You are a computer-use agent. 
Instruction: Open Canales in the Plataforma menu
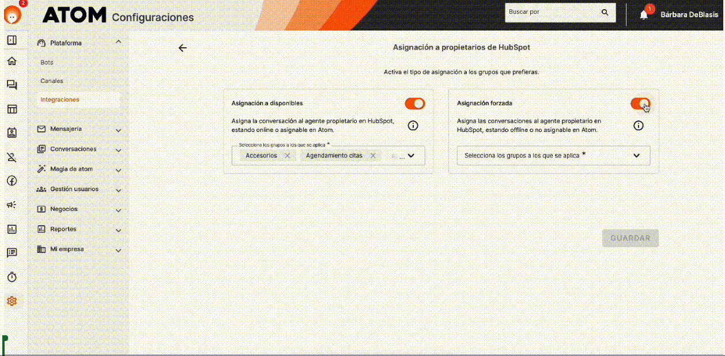point(52,81)
